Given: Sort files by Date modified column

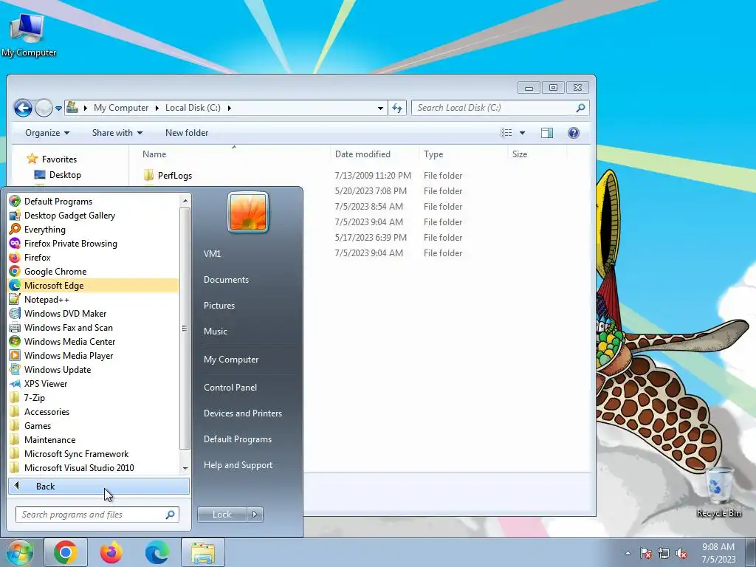Looking at the screenshot, I should click(362, 154).
